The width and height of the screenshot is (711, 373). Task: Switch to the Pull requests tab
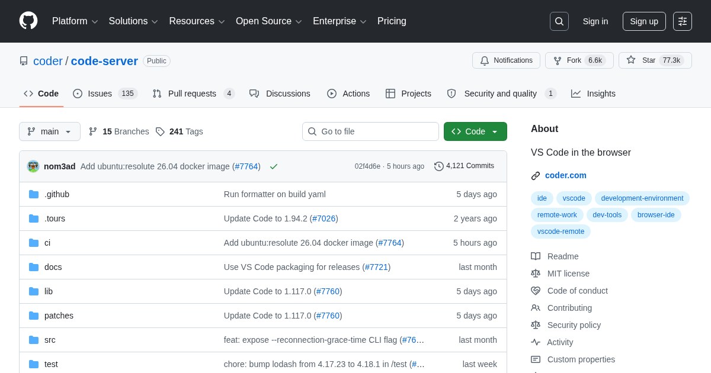[x=193, y=94]
